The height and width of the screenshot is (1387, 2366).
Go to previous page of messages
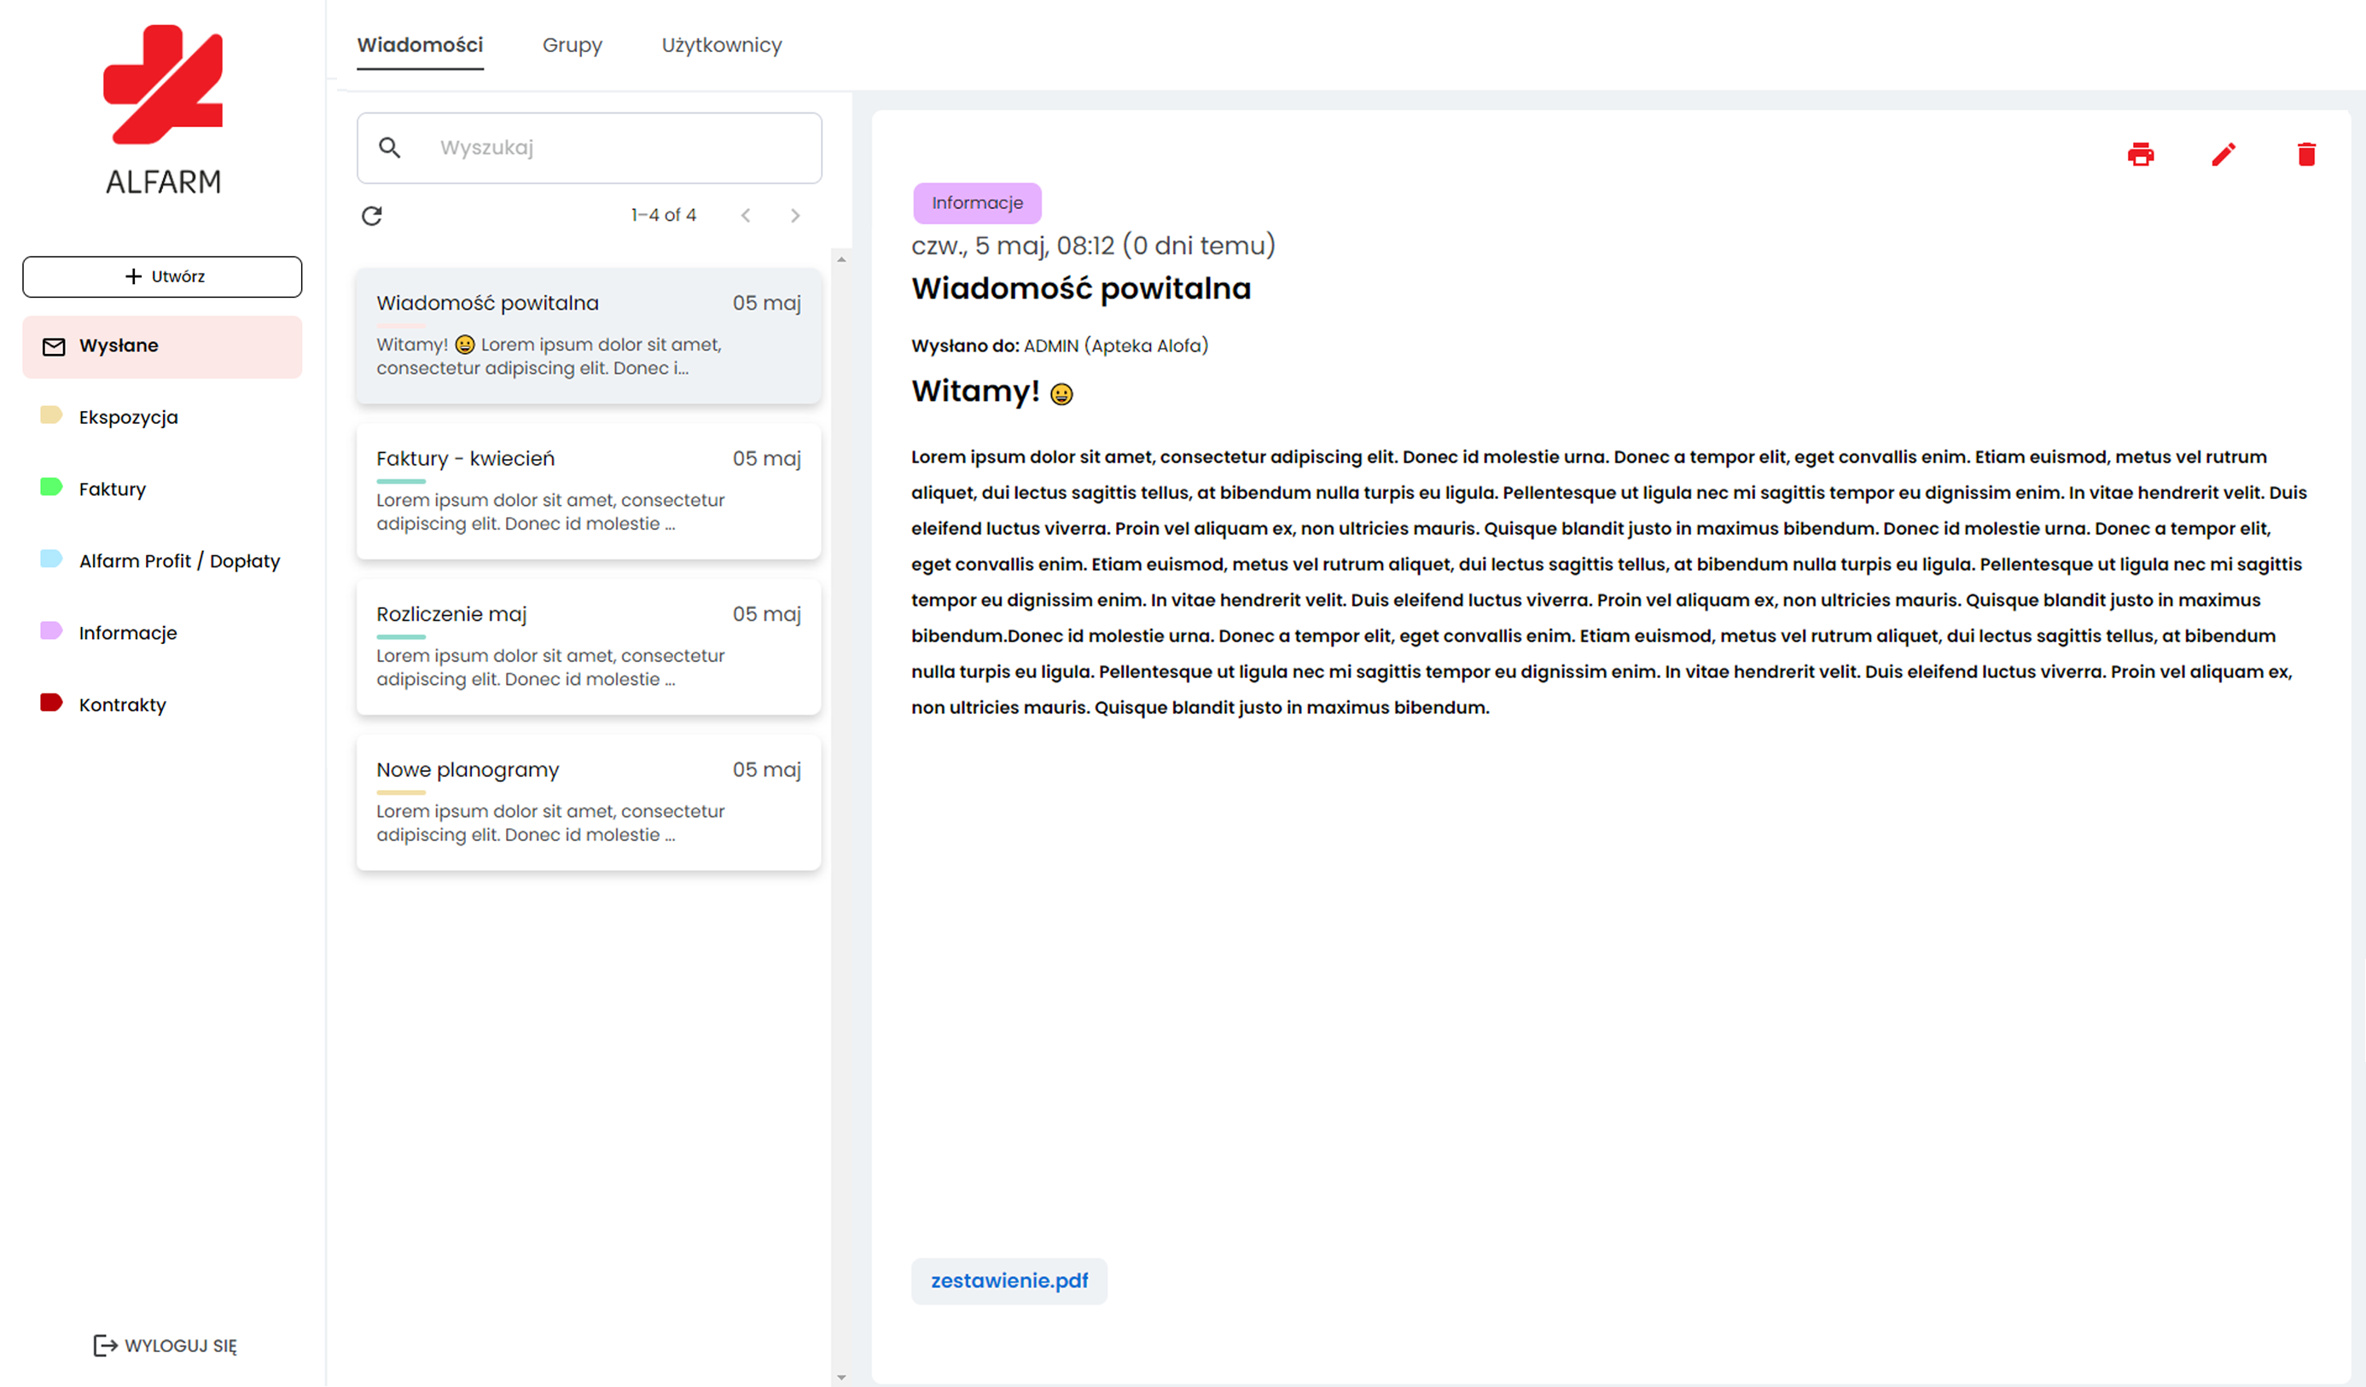[746, 216]
